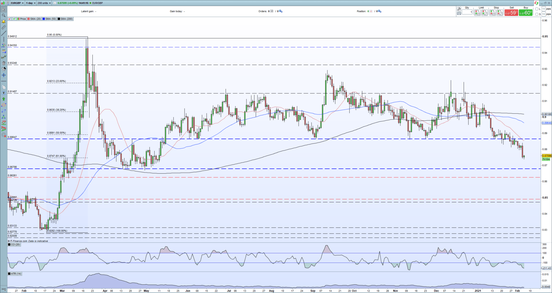Click the Qty quantity input field
Screen dimensions: 552x293
point(467,12)
